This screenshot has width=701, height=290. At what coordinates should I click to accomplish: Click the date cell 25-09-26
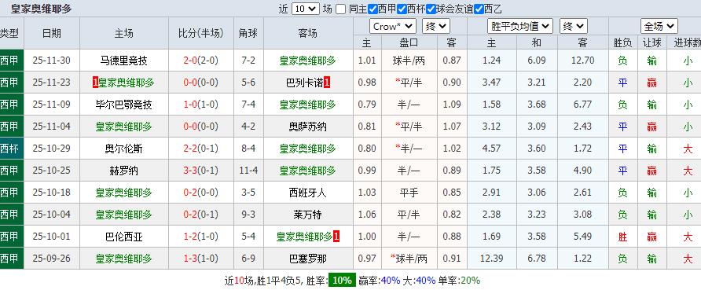52,259
